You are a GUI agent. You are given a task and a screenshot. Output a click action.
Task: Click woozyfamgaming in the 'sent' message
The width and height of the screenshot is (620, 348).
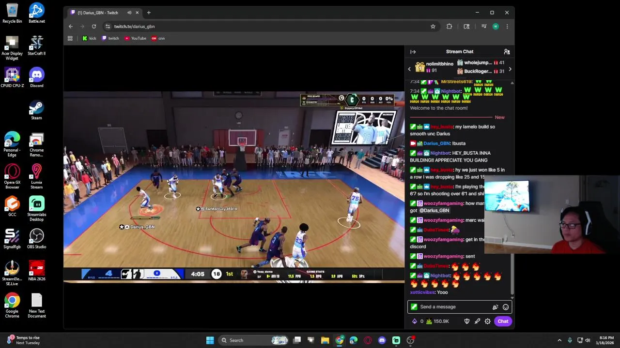(x=443, y=256)
